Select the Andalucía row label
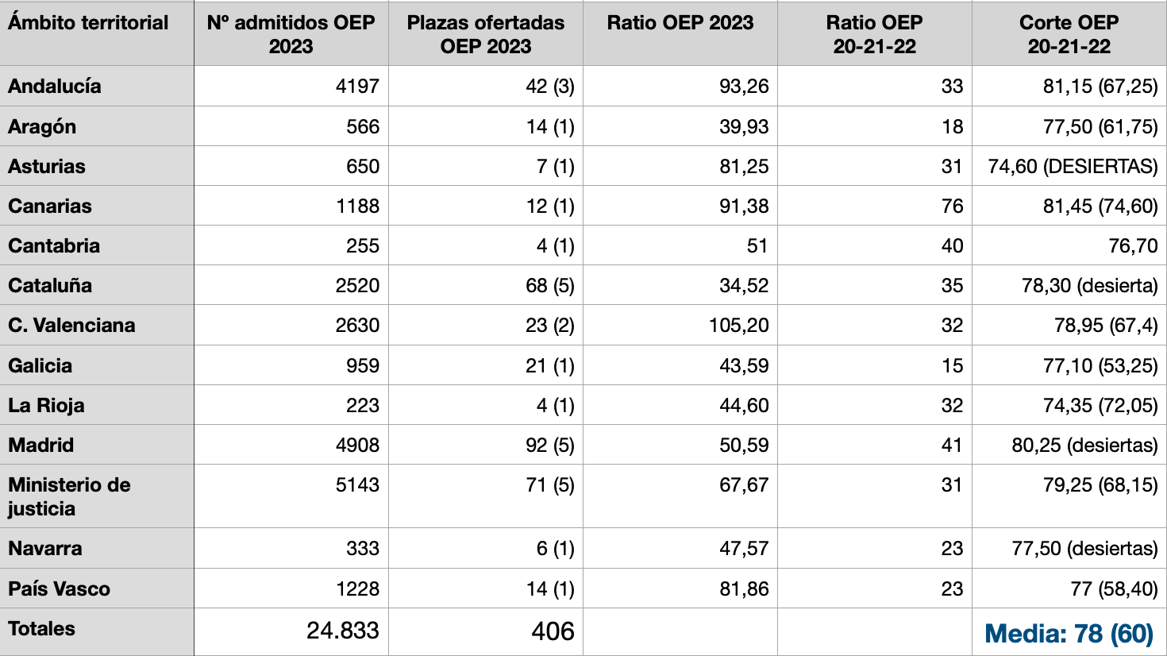 (55, 86)
